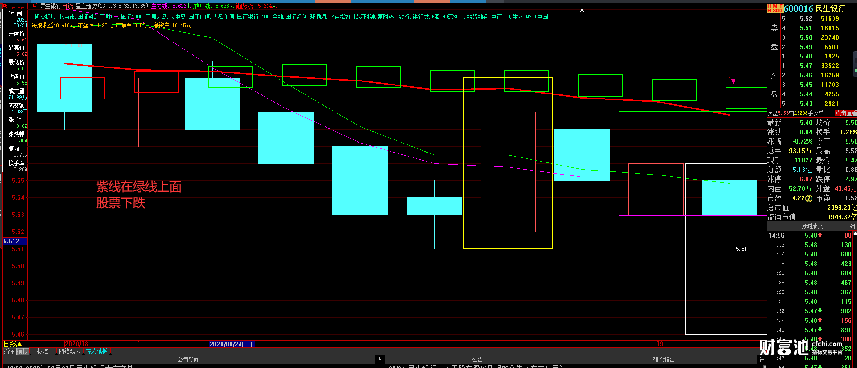Image resolution: width=857 pixels, height=368 pixels.
Task: Open the 公告 panel header
Action: (x=477, y=359)
